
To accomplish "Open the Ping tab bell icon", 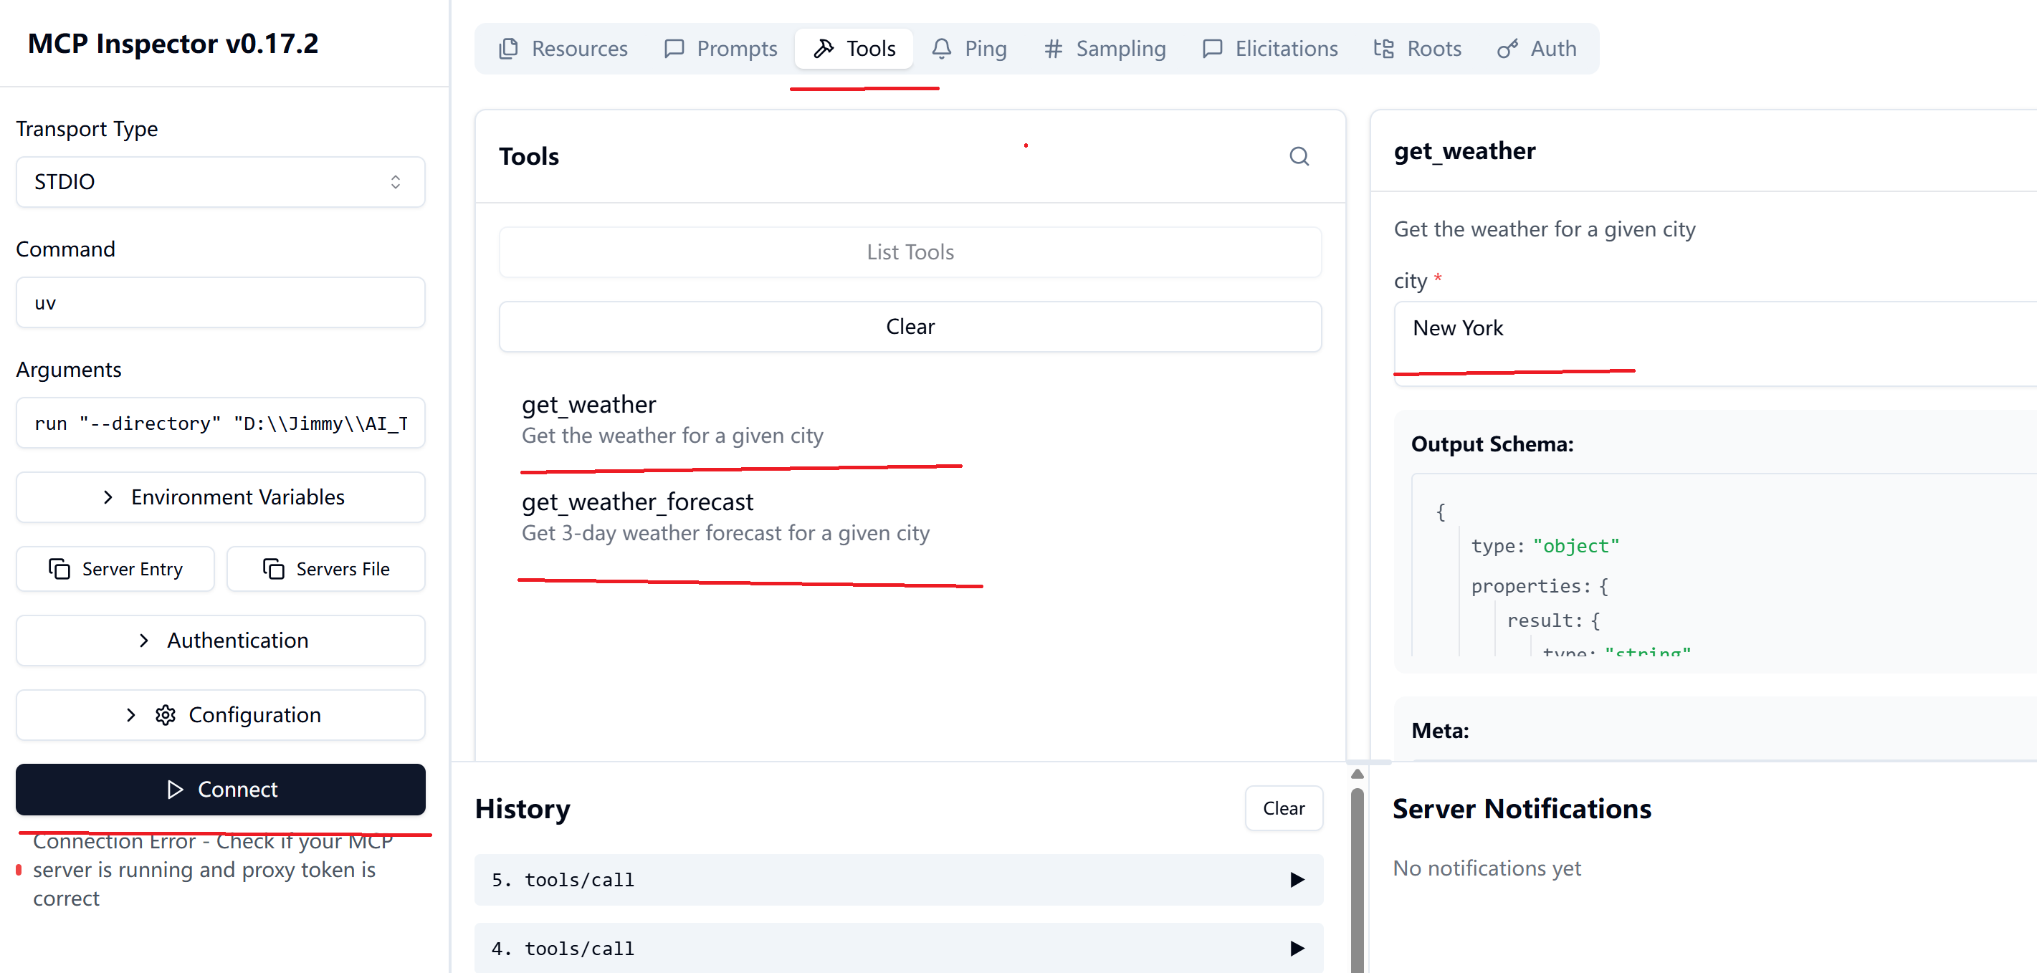I will 941,49.
